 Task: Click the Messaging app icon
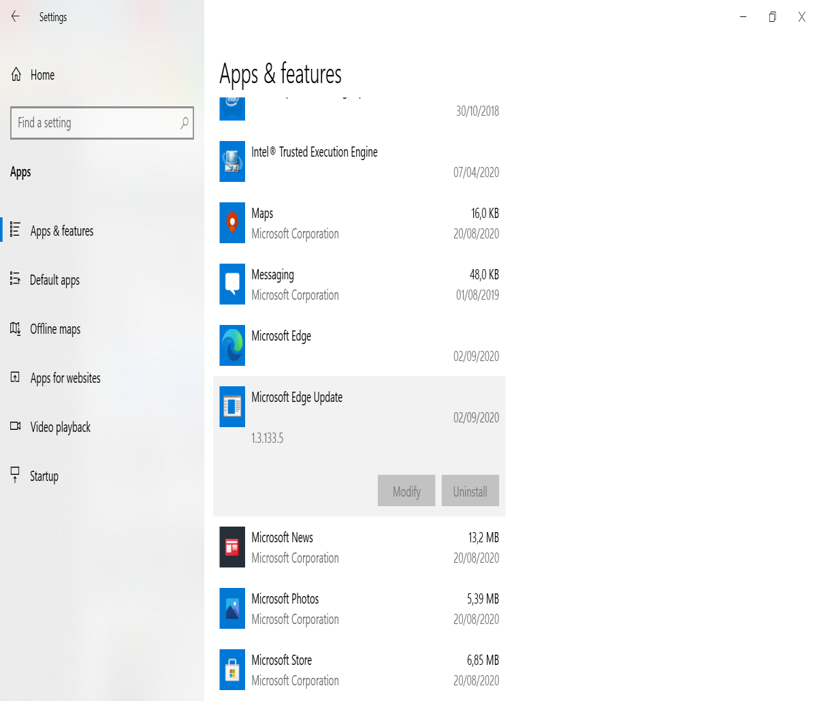pyautogui.click(x=232, y=284)
